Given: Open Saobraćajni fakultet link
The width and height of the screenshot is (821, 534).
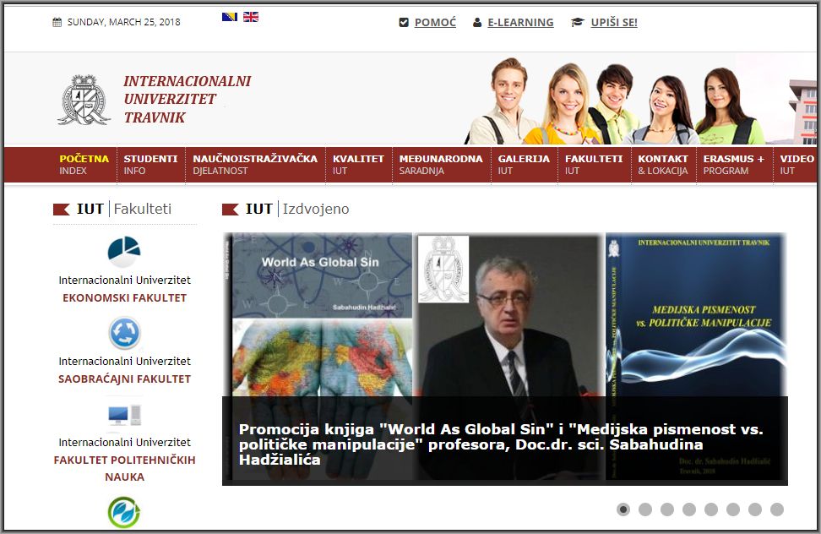Looking at the screenshot, I should coord(125,379).
